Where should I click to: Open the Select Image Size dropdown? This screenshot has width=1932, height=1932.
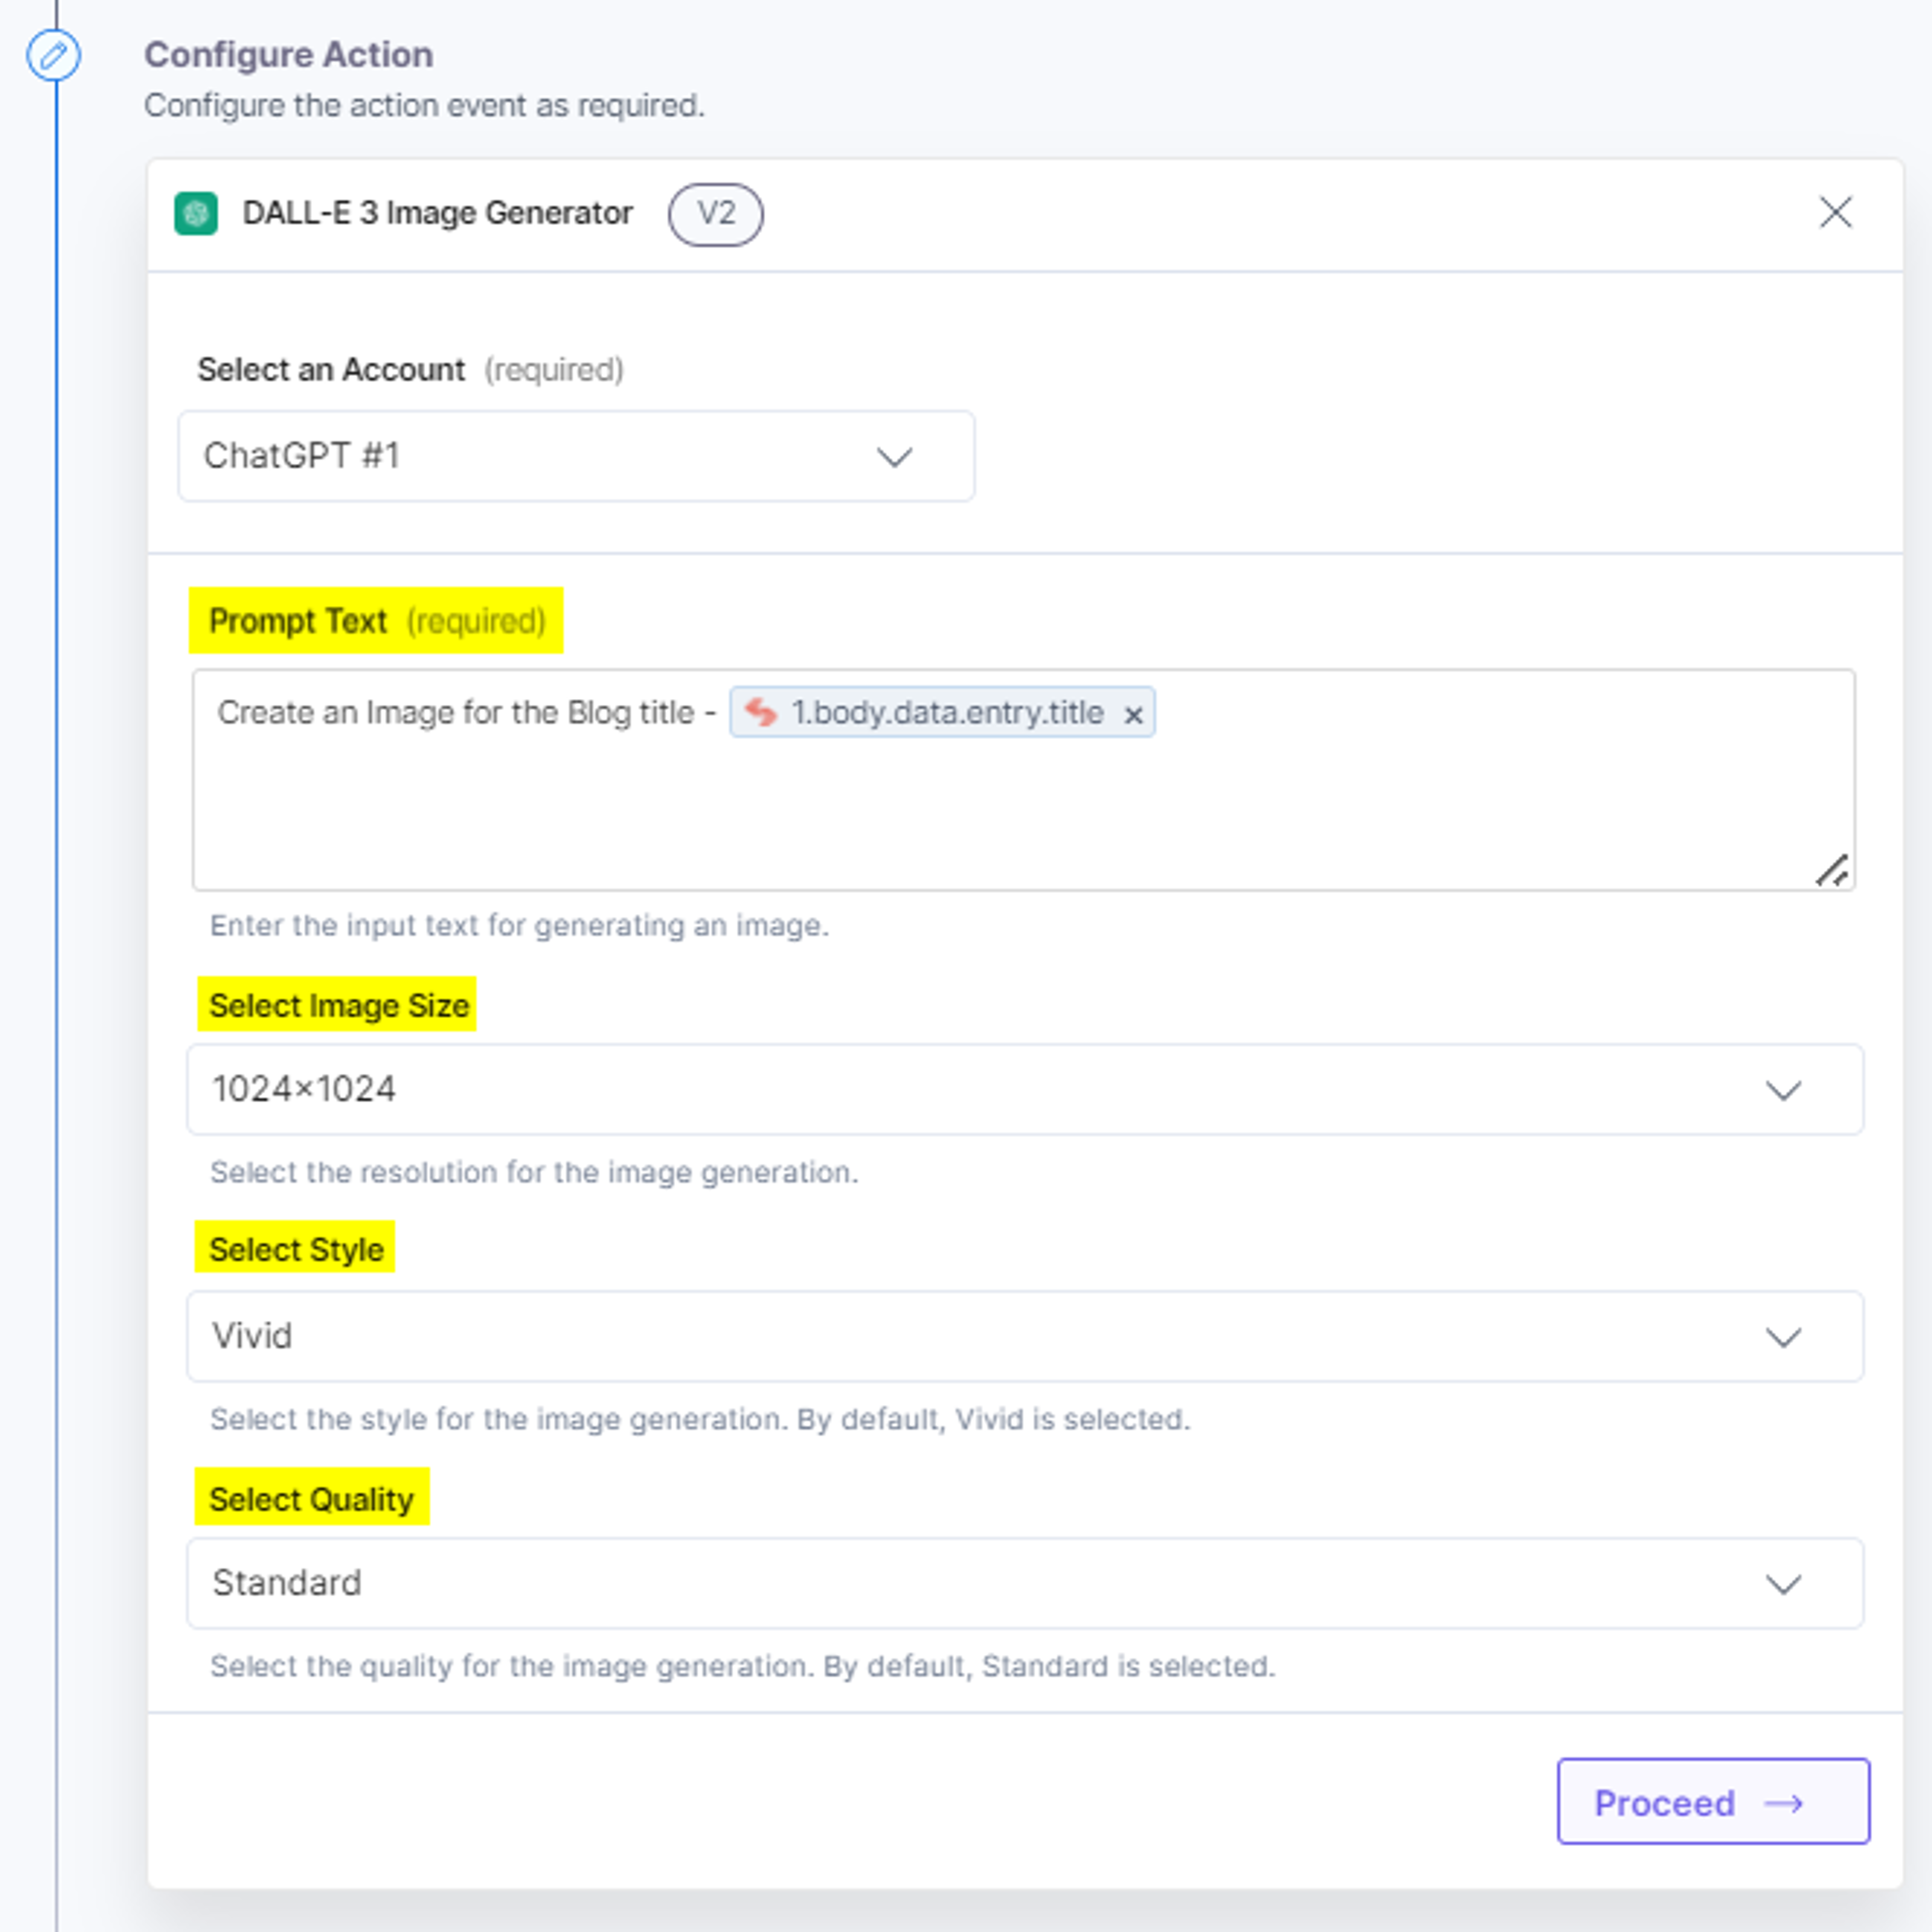point(1025,1089)
